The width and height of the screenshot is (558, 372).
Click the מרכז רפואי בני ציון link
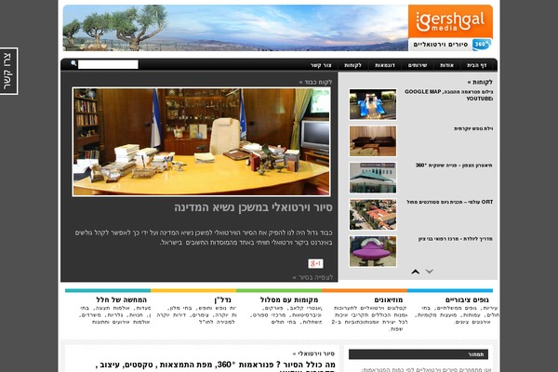click(456, 239)
